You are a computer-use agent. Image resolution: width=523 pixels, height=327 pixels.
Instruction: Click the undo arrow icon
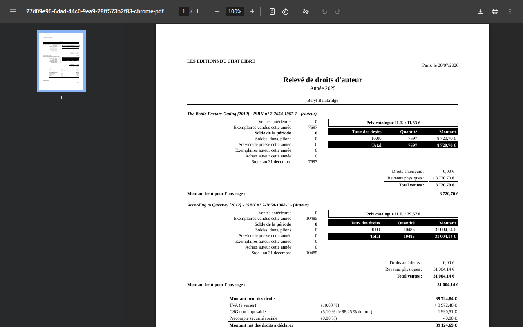point(324,11)
